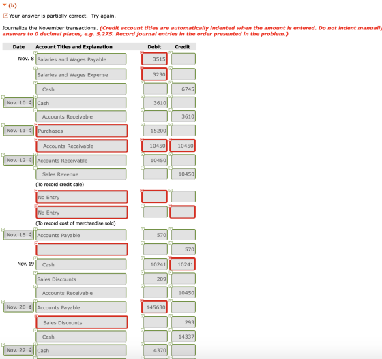382x359 pixels.
Task: Click the empty account title under Accounts Payable 570
Action: point(82,249)
